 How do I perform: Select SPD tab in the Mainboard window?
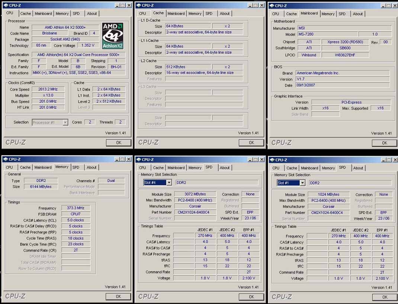coord(342,14)
